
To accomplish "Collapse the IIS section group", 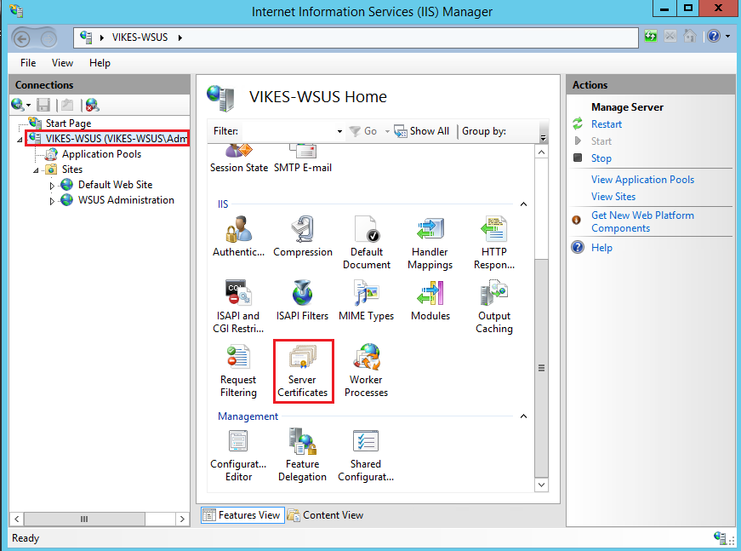I will [523, 205].
